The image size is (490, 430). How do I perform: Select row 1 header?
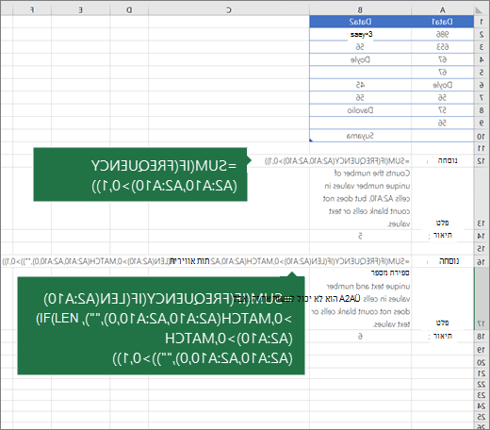coord(482,22)
